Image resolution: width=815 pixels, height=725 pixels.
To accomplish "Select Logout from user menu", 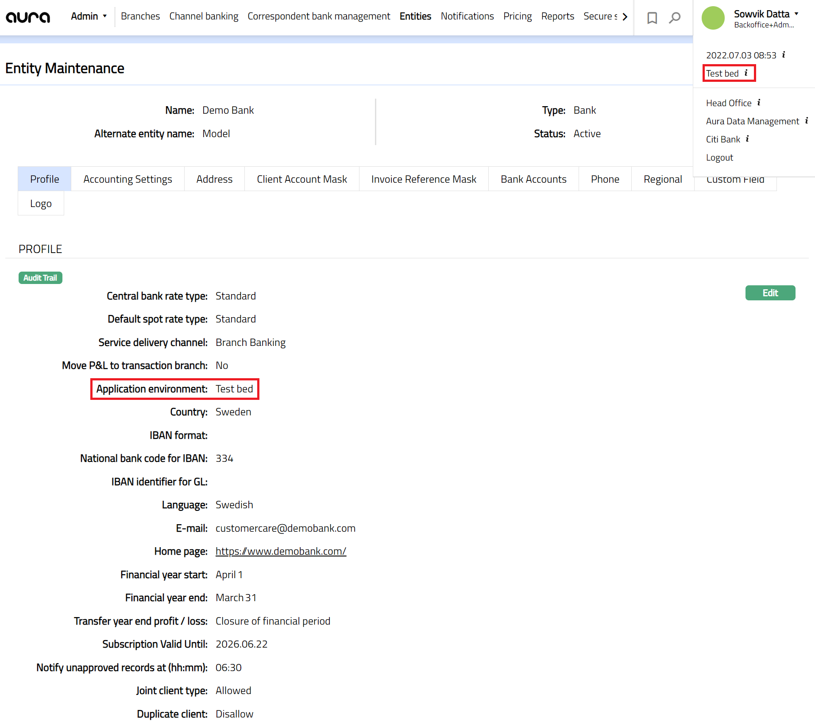I will click(719, 157).
